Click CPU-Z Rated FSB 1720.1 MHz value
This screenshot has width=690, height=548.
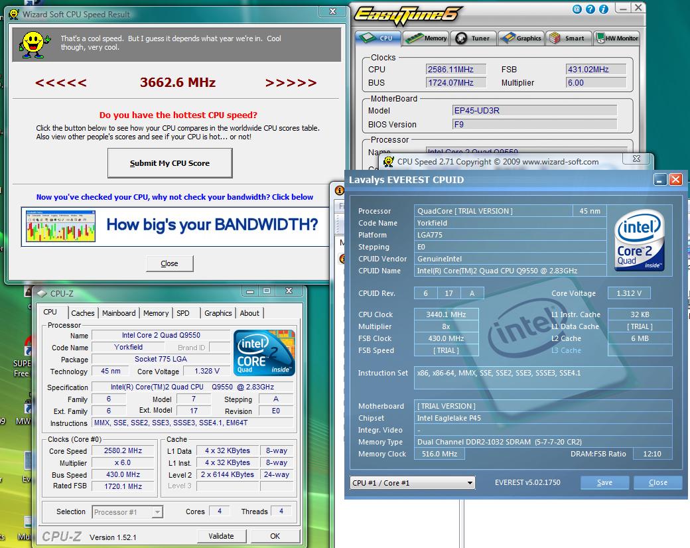coord(123,486)
